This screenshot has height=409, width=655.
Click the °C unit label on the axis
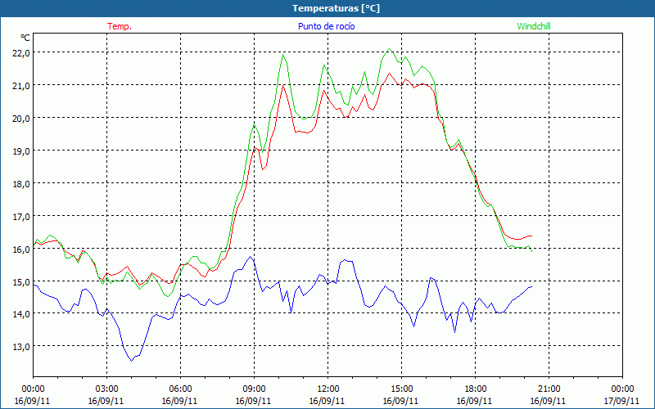point(25,38)
